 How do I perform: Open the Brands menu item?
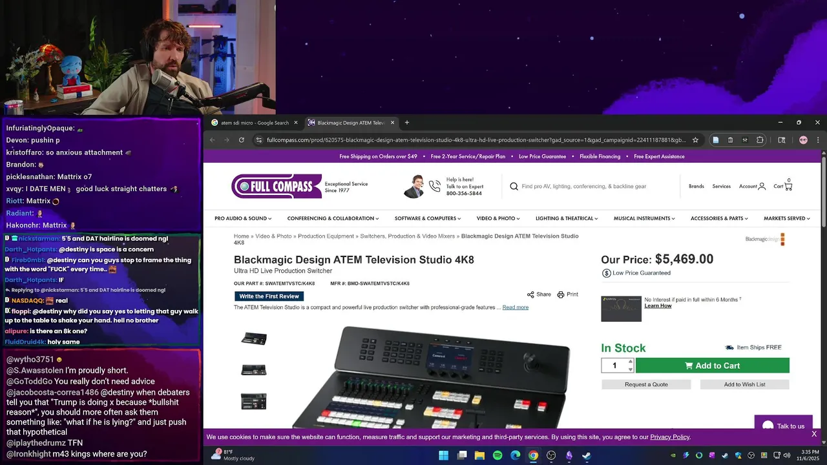tap(696, 186)
